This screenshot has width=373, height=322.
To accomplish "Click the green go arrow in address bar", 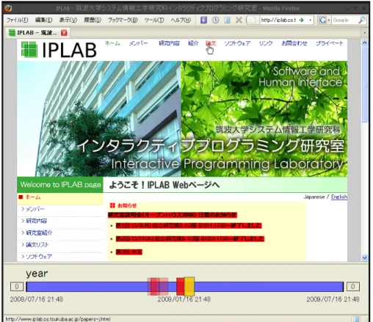I will click(301, 20).
